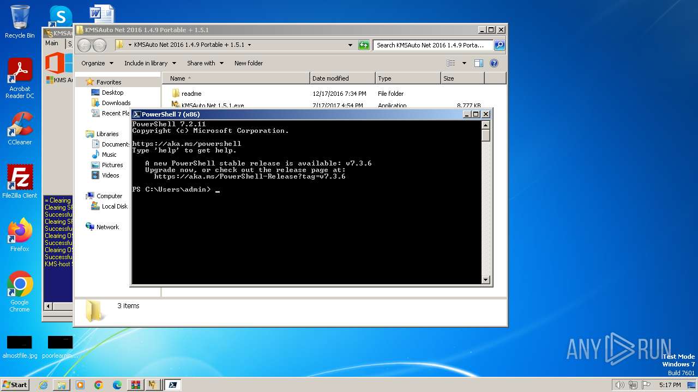Open Libraries in navigation pane
The height and width of the screenshot is (392, 698).
point(107,134)
